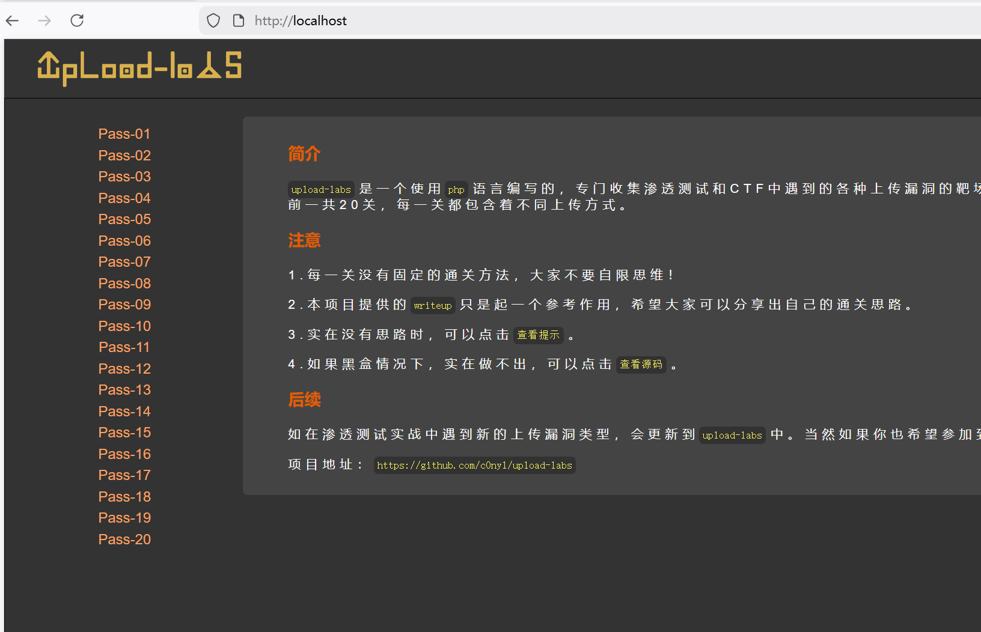The height and width of the screenshot is (632, 981).
Task: Select the Pass-08 link
Action: click(x=124, y=284)
